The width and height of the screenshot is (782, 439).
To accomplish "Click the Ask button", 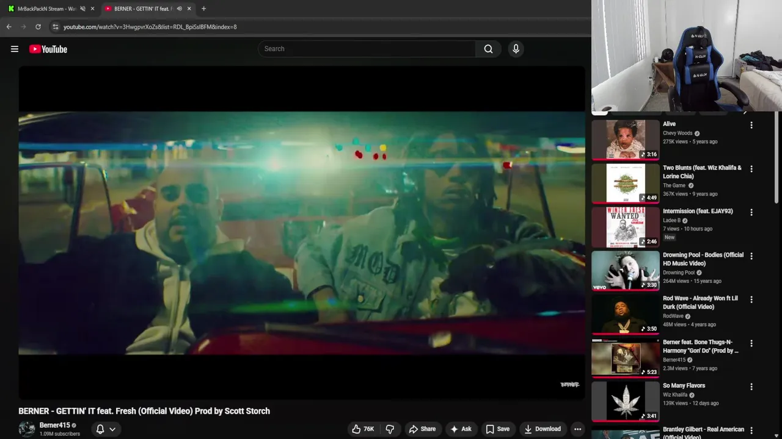I will tap(461, 429).
